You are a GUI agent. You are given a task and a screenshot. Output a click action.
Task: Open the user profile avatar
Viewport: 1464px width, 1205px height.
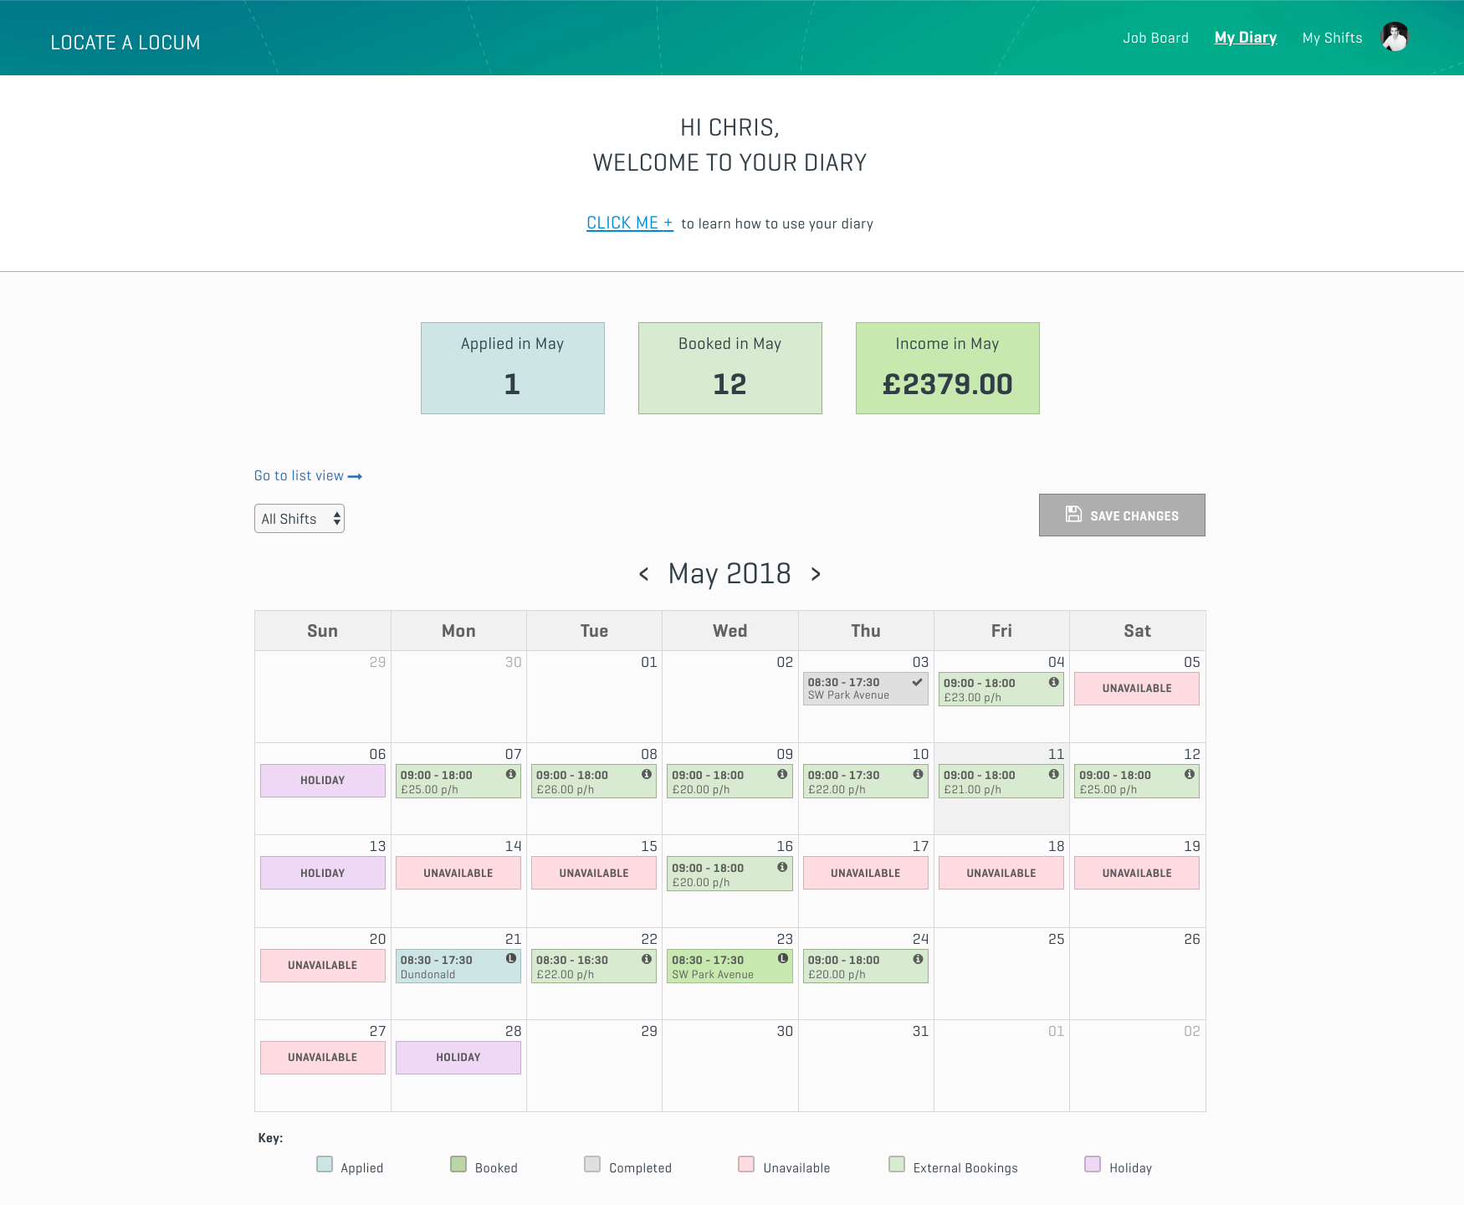1395,37
